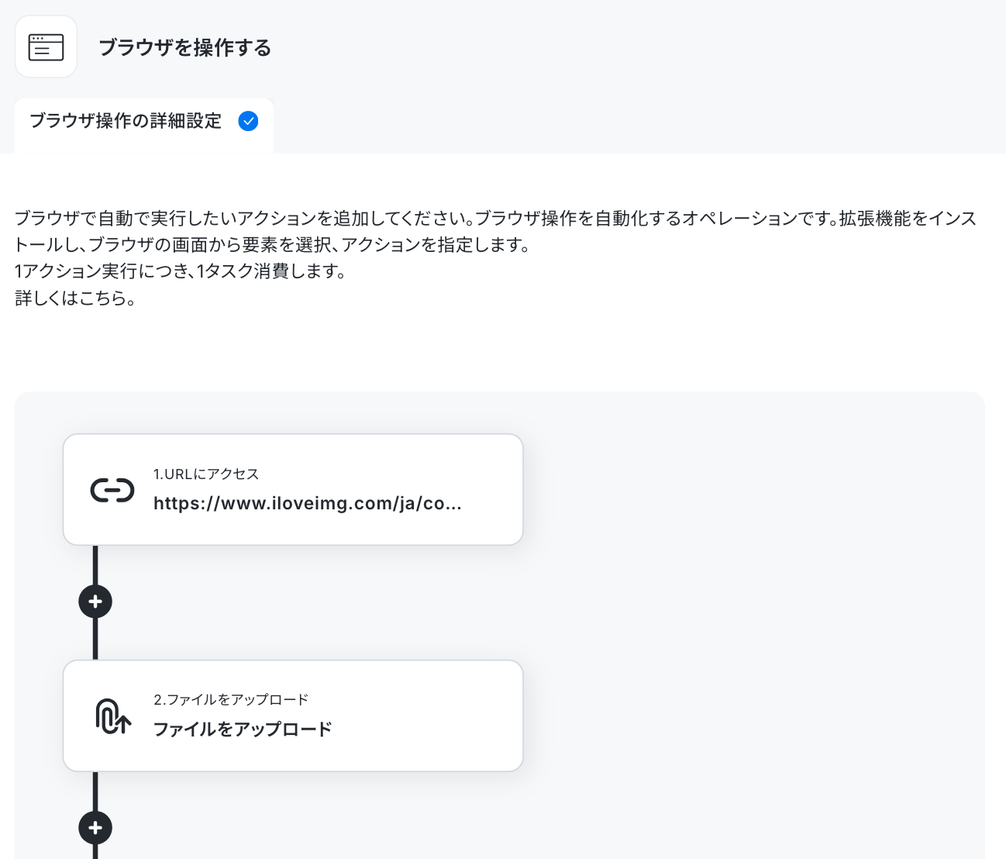Click the paperclip upload icon in step 2
Image resolution: width=1006 pixels, height=859 pixels.
pos(113,716)
